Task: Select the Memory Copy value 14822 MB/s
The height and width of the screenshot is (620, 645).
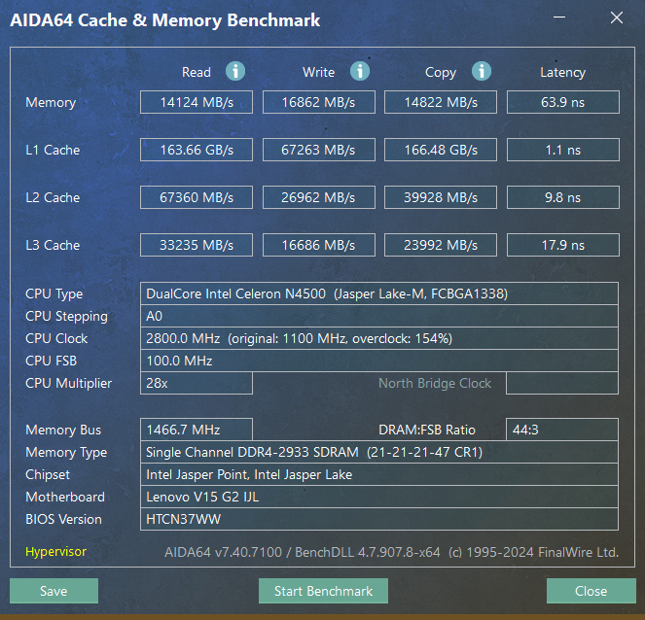Action: (x=441, y=102)
